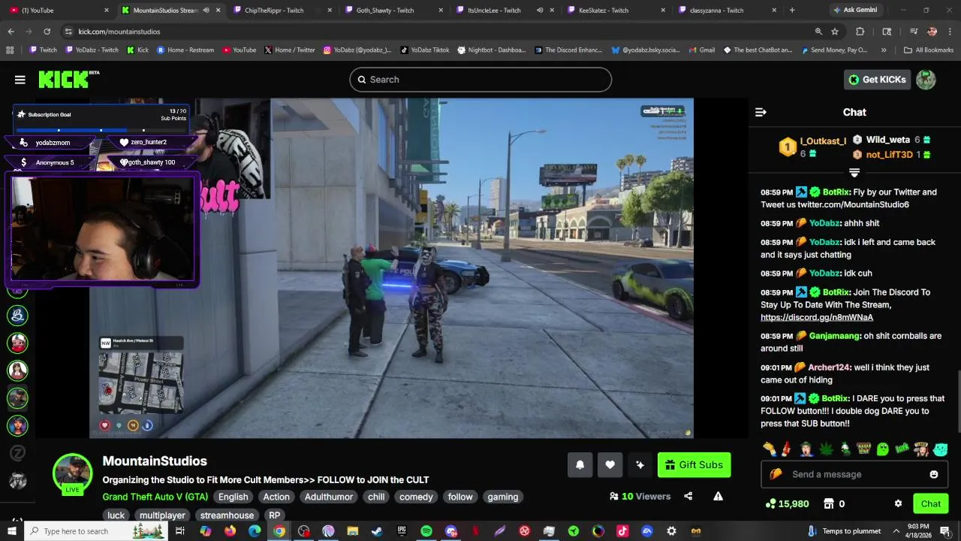961x541 pixels.
Task: Mute the MountainStudios tab audio icon
Action: pyautogui.click(x=206, y=11)
